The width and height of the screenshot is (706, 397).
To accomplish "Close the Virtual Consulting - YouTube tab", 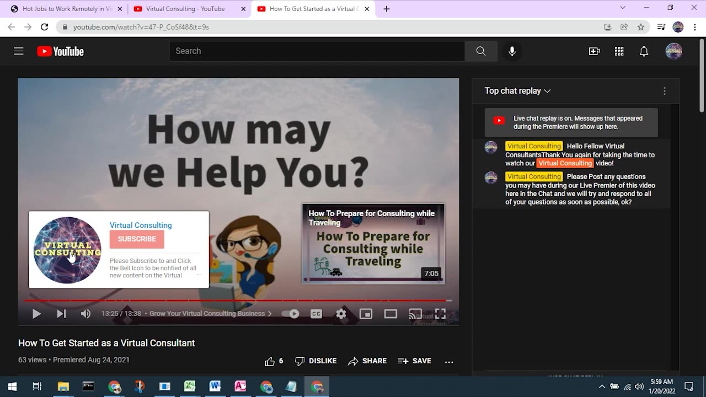I will [x=243, y=9].
